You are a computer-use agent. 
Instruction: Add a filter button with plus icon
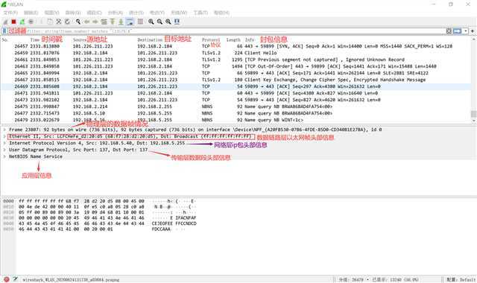[473, 31]
